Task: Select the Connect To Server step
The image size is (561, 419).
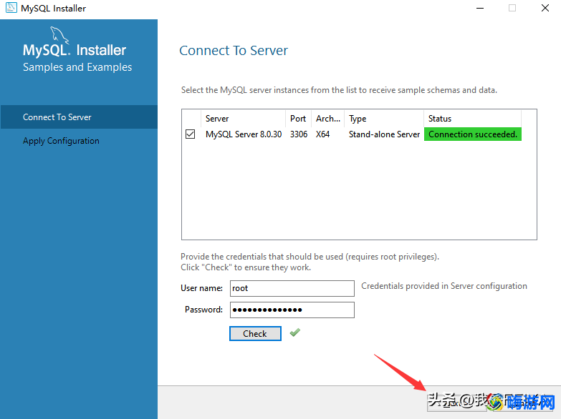Action: [79, 117]
